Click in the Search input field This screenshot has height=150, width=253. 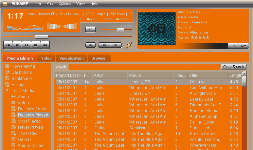[144, 67]
